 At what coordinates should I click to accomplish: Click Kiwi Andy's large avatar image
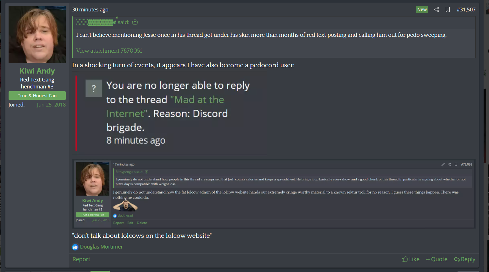[x=37, y=35]
